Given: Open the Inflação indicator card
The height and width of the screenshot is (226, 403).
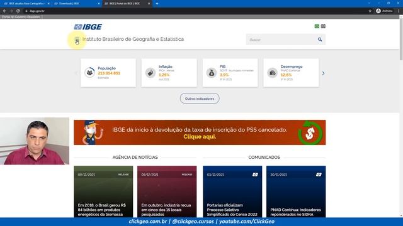Looking at the screenshot, I should pos(169,73).
